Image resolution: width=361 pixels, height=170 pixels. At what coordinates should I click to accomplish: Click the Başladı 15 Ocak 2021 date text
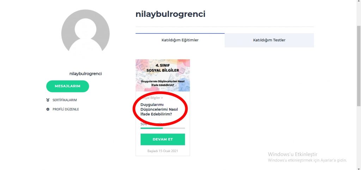pos(163,151)
